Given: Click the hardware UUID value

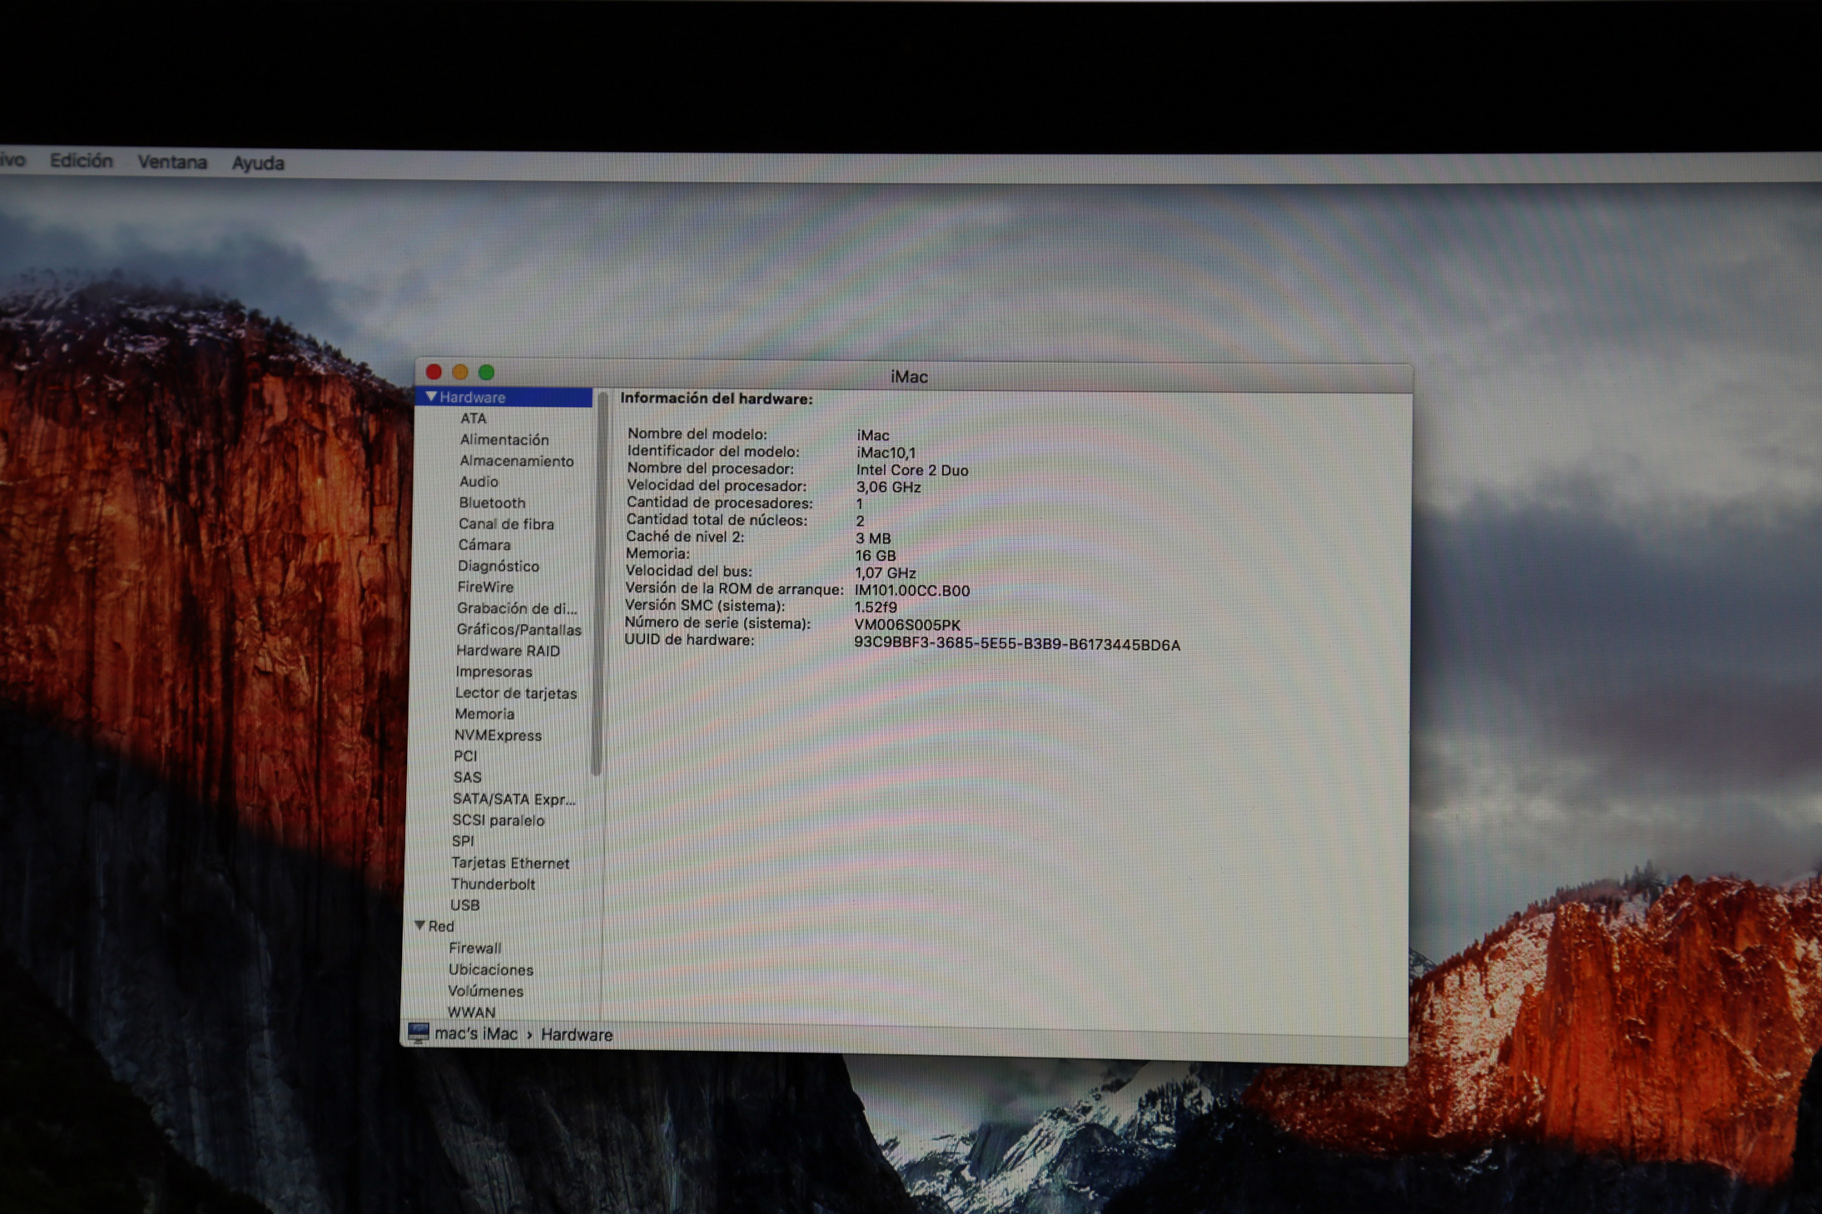Looking at the screenshot, I should pyautogui.click(x=1017, y=645).
